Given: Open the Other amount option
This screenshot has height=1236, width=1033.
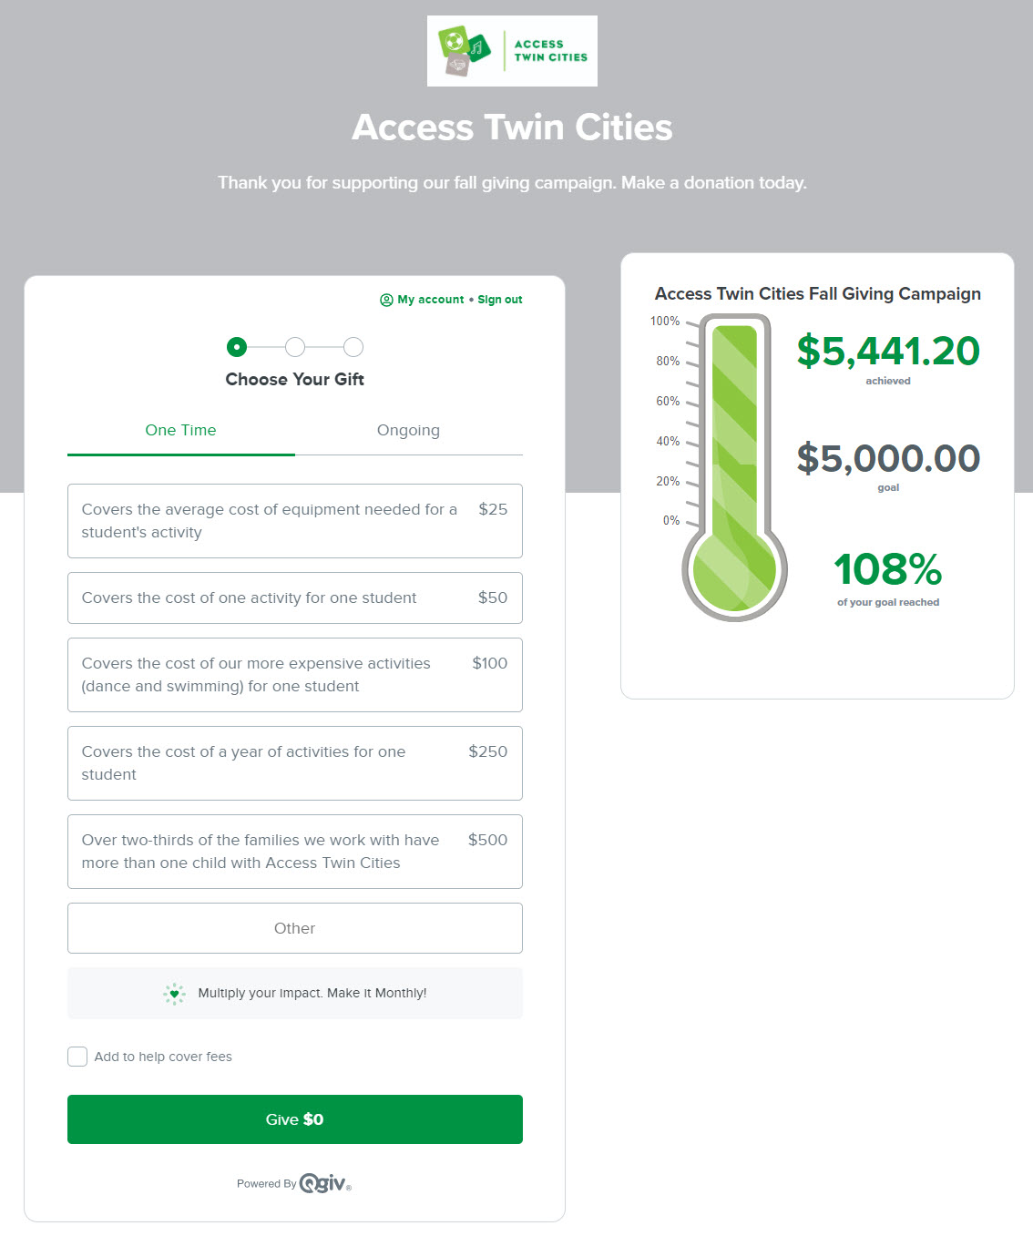Looking at the screenshot, I should coord(295,928).
